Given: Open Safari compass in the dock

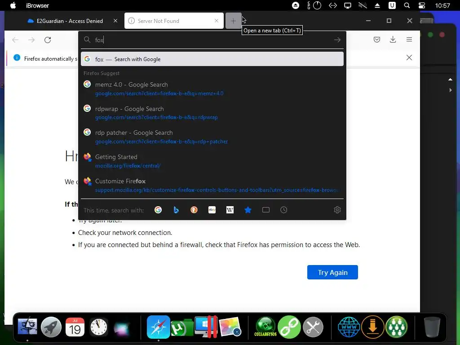Looking at the screenshot, I should click(x=159, y=327).
